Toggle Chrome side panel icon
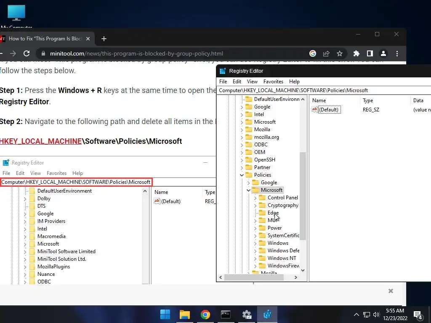Screen dimensions: 431x323 click(x=370, y=53)
